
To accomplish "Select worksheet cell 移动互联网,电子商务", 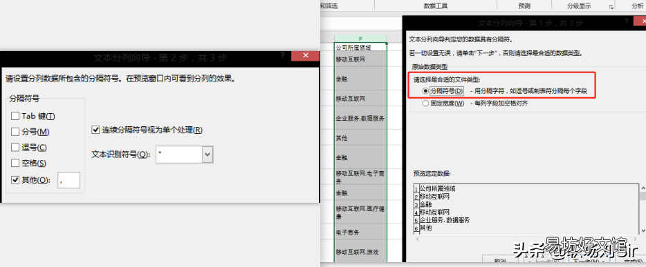I will (x=360, y=177).
